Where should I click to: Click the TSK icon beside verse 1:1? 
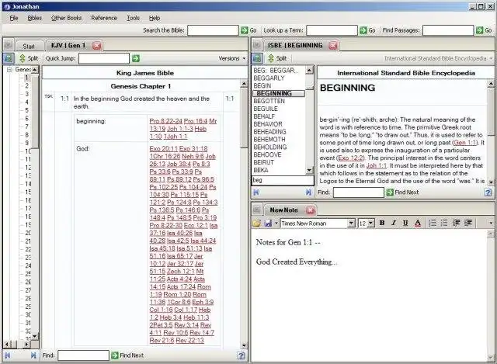(48, 96)
